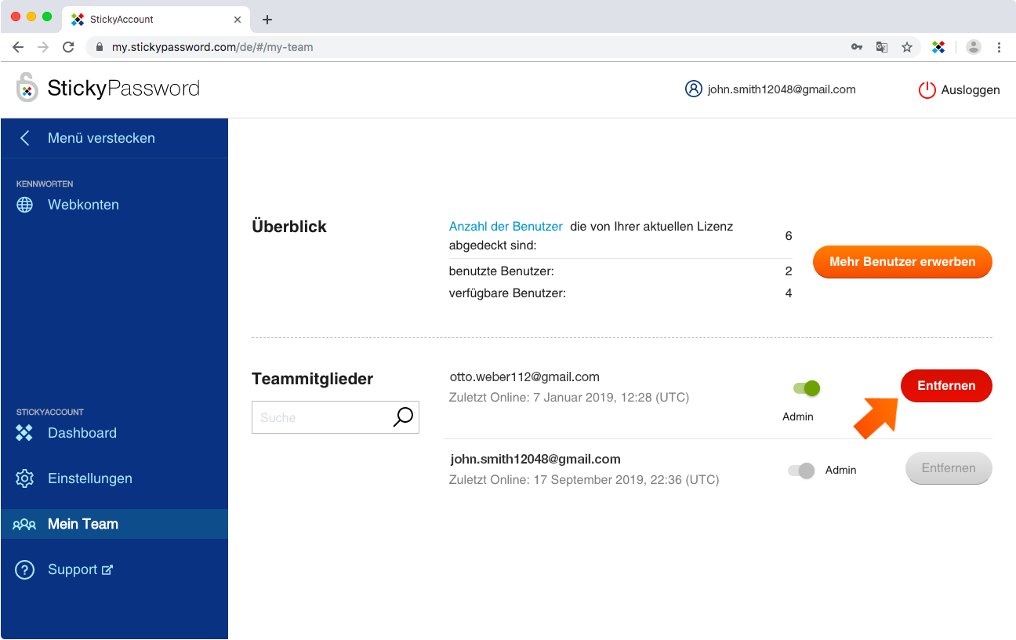Click the benutzte Benutzer row label
Screen dimensions: 1016x640
point(502,271)
